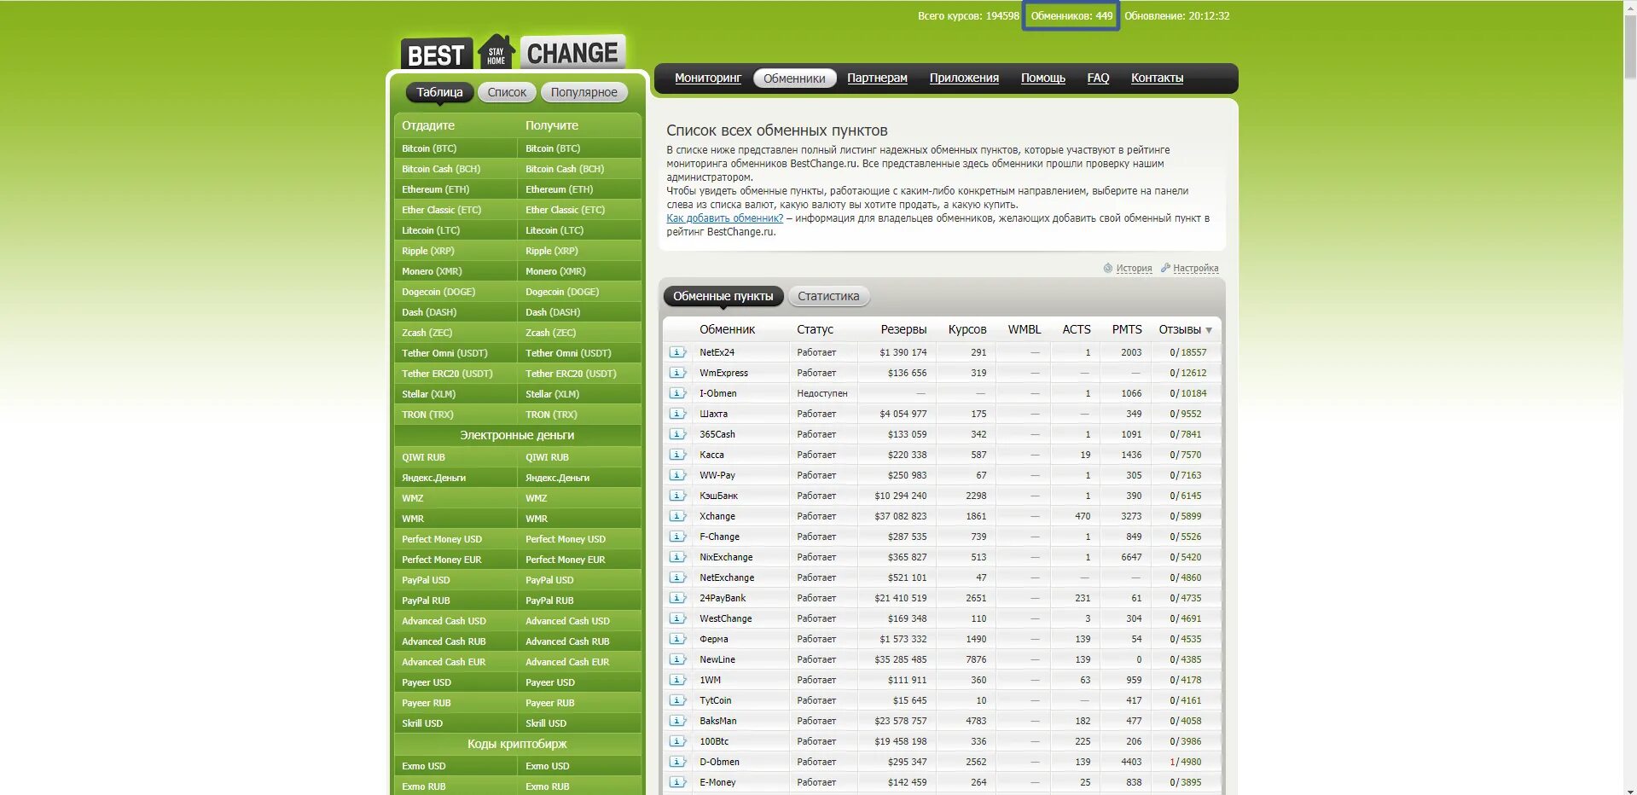Open the Мониторинг menu item
Viewport: 1637px width, 795px height.
coord(708,78)
